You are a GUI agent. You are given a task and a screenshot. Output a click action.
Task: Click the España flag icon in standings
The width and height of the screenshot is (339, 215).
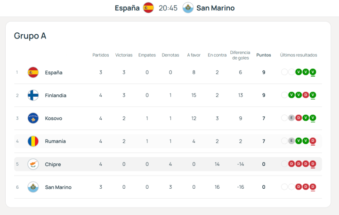point(33,72)
